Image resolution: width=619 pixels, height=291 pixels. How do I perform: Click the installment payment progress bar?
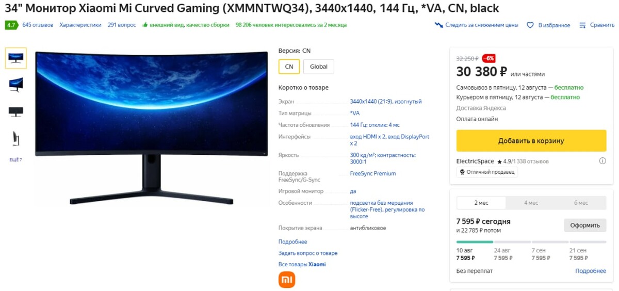(x=531, y=241)
